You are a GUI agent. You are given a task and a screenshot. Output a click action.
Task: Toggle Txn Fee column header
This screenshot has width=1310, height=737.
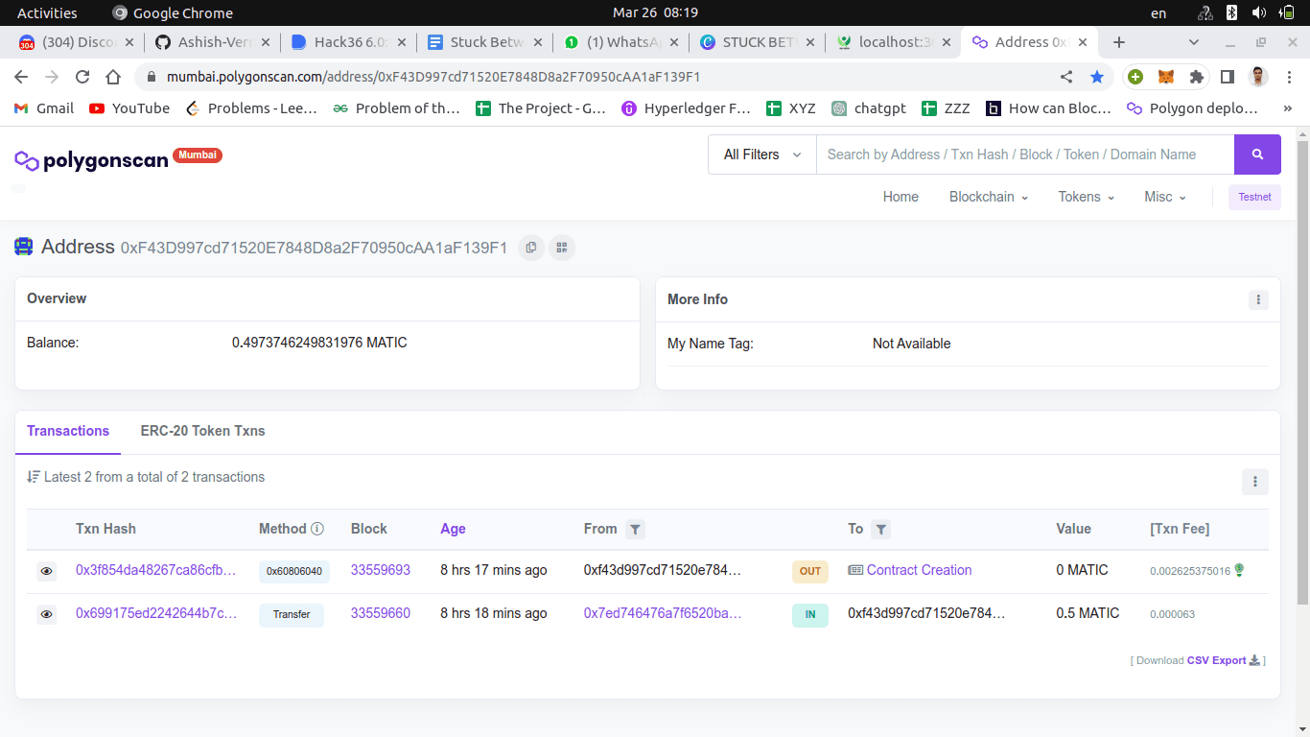point(1180,529)
